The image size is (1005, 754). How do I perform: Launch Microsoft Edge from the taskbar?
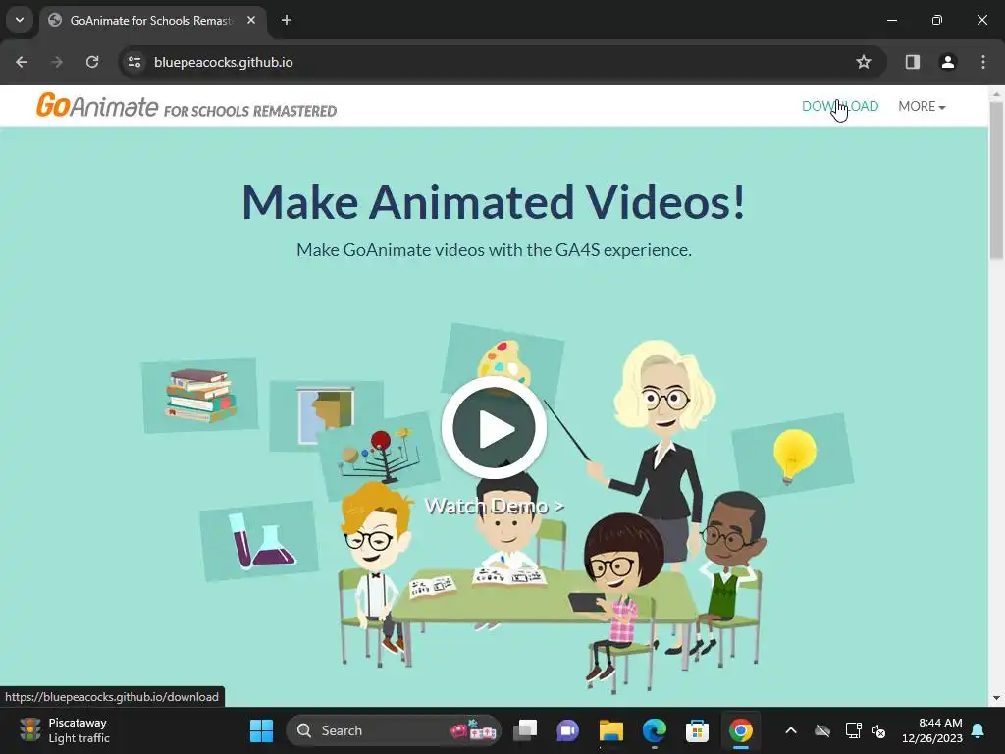point(655,730)
